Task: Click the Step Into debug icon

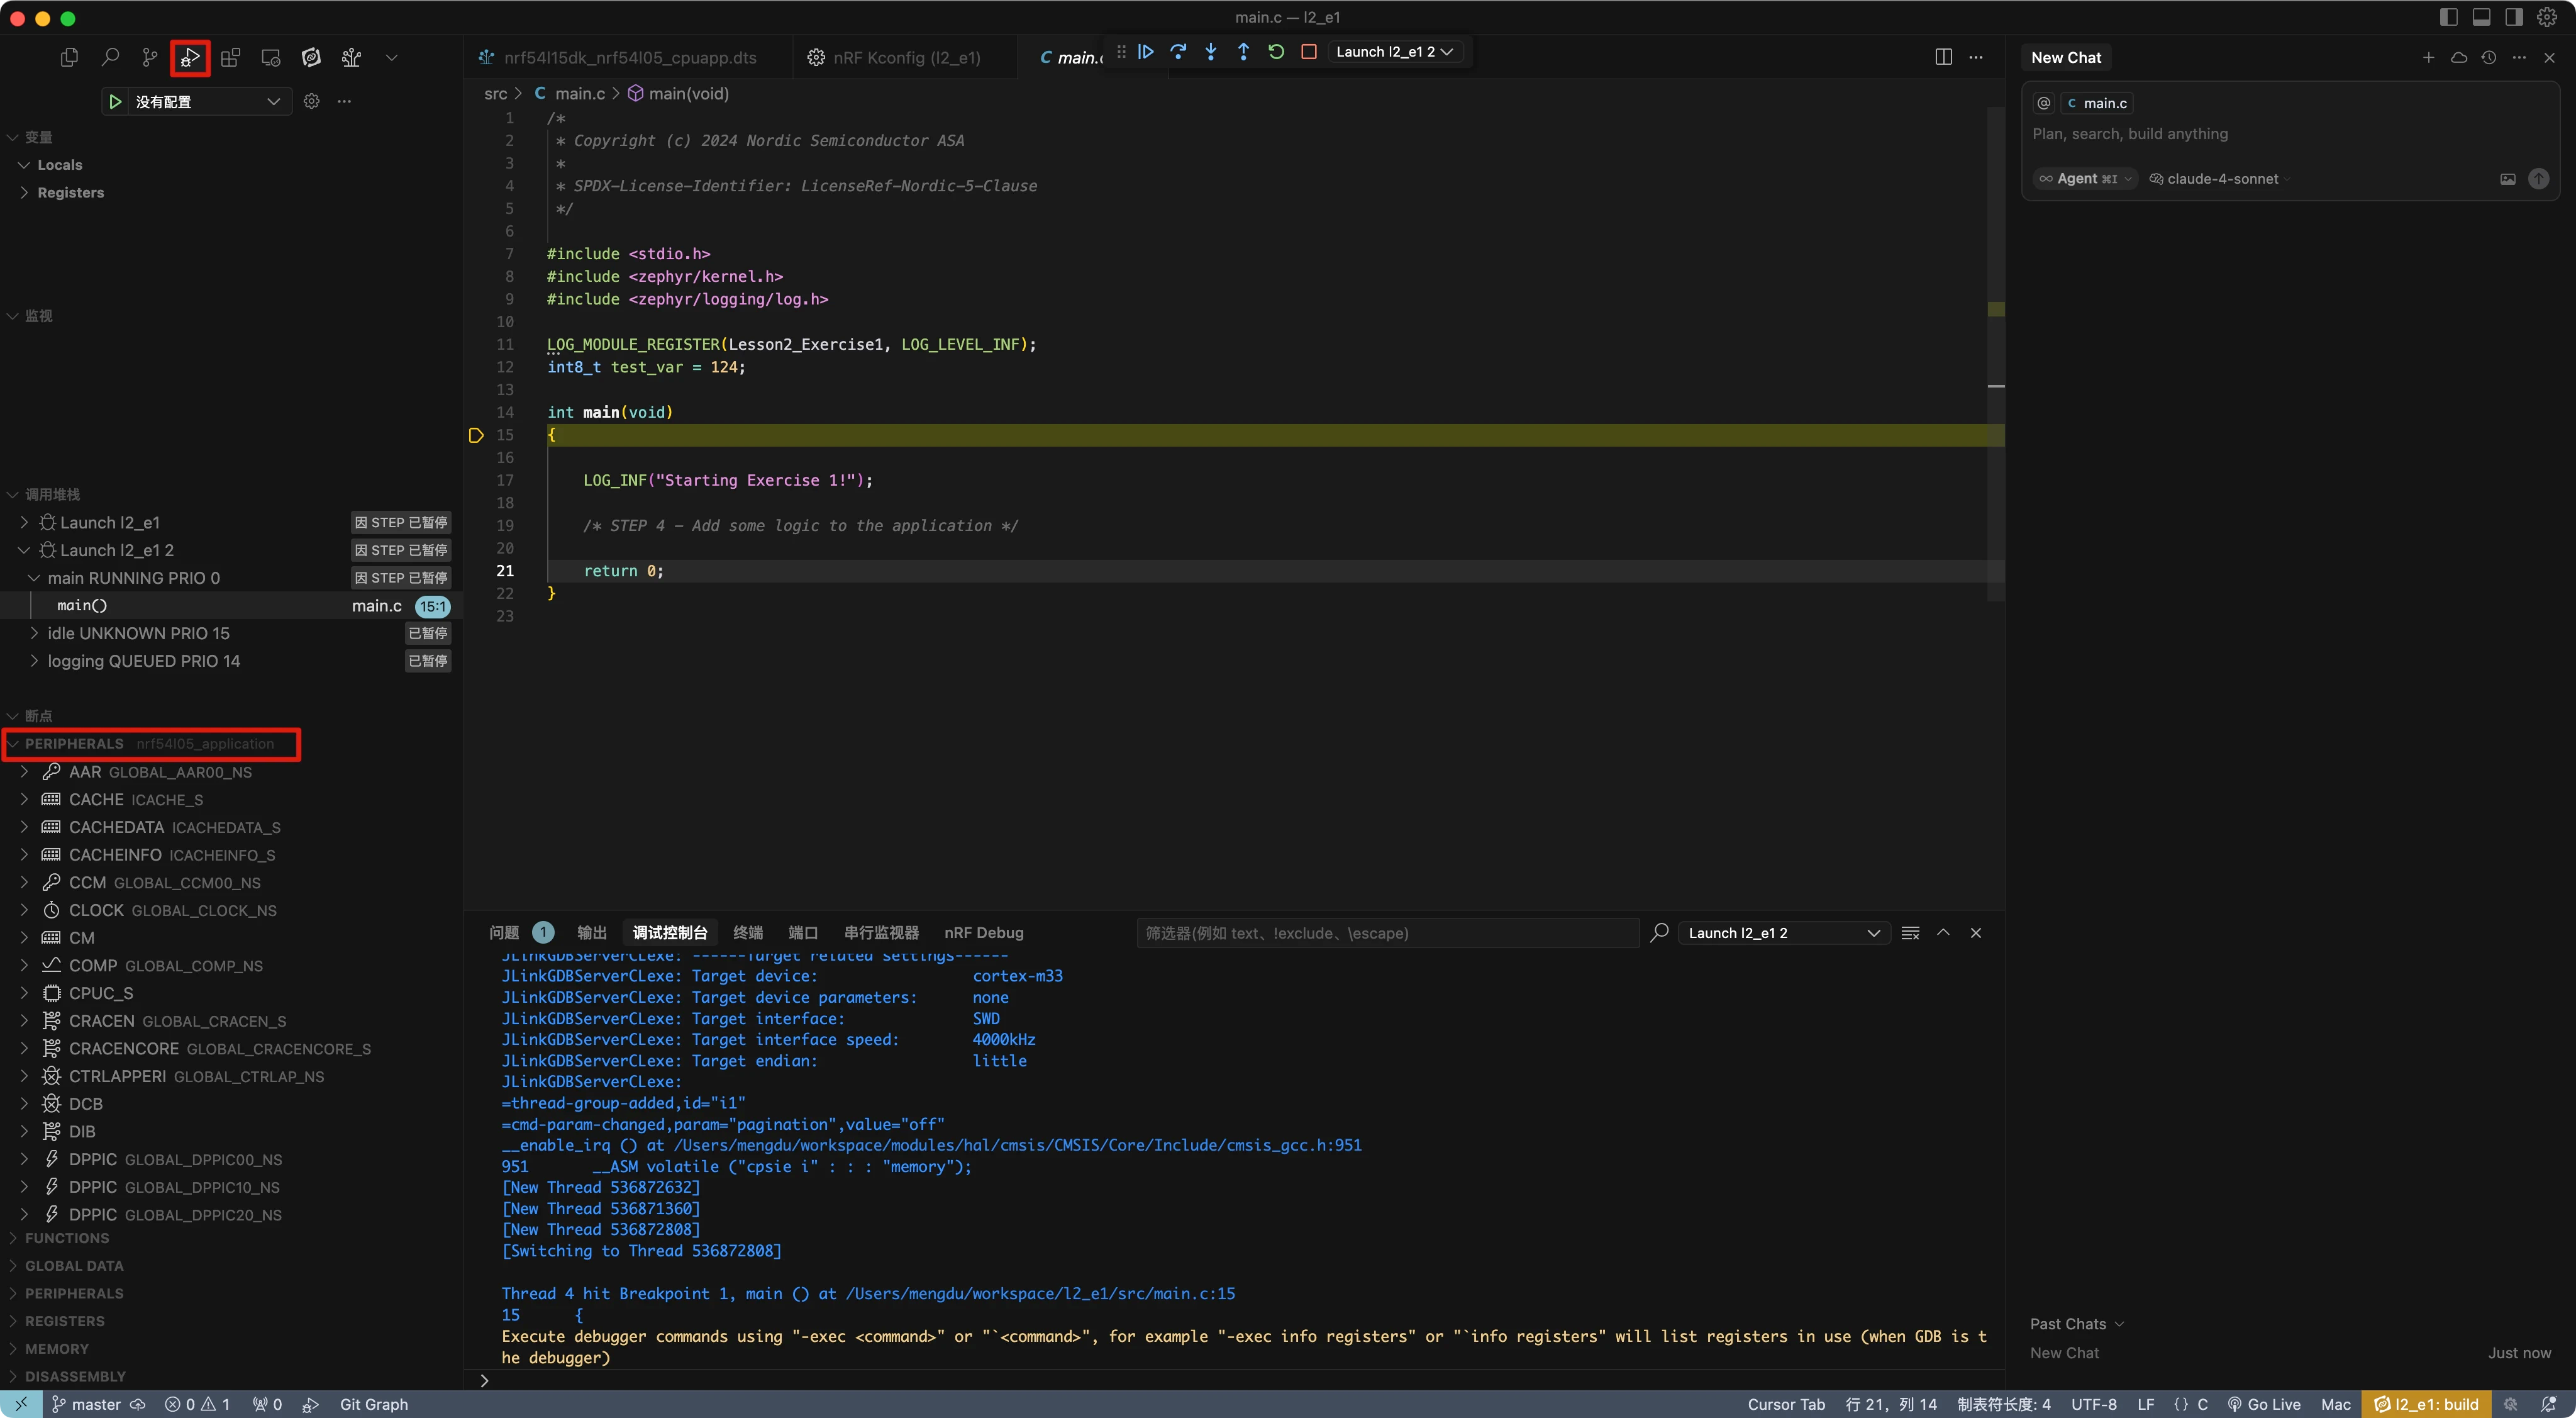Action: [1211, 52]
